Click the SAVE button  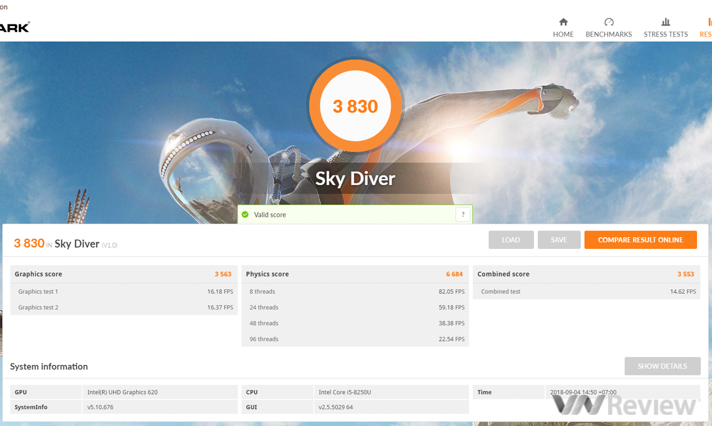tap(559, 240)
